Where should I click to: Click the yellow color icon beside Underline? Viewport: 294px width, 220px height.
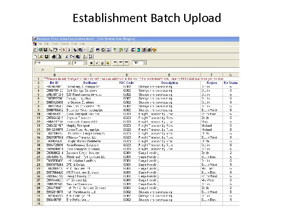click(x=108, y=63)
